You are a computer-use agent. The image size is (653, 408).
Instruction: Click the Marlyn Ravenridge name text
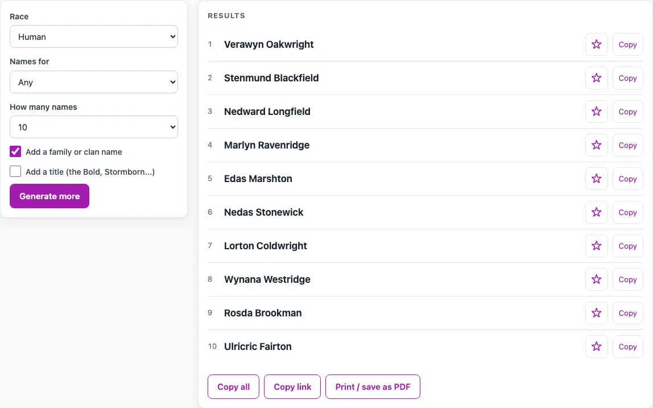coord(267,145)
